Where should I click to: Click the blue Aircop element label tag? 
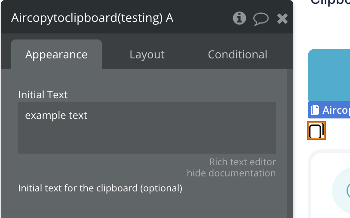pyautogui.click(x=335, y=110)
